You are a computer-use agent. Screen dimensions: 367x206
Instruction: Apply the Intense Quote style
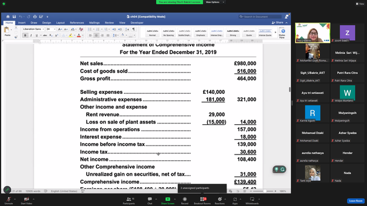pos(265,33)
